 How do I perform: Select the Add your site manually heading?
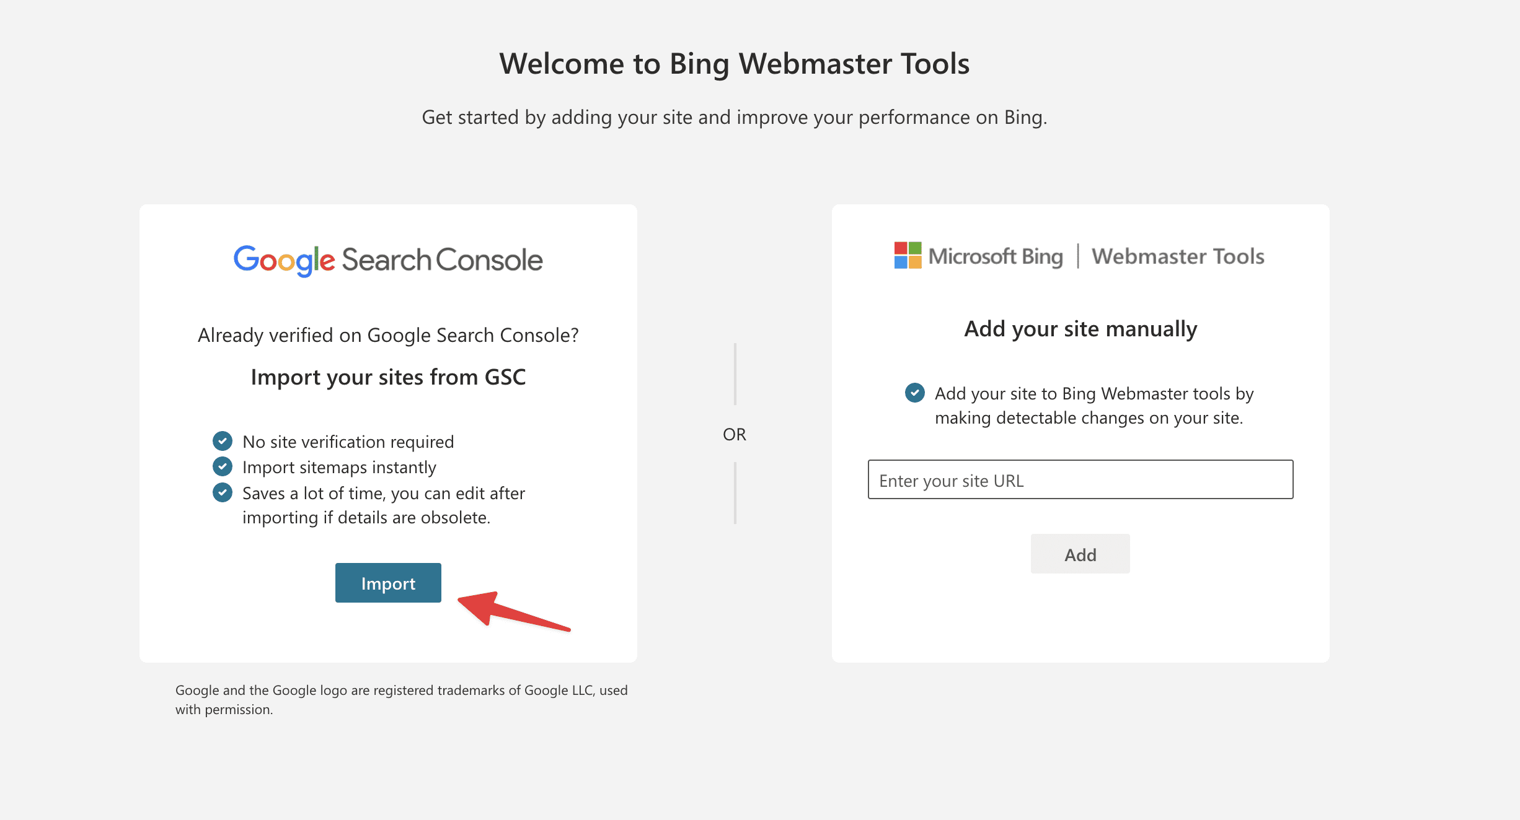[1080, 329]
